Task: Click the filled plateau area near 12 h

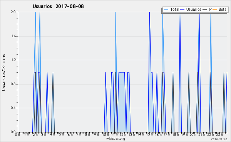Action: [x=122, y=102]
